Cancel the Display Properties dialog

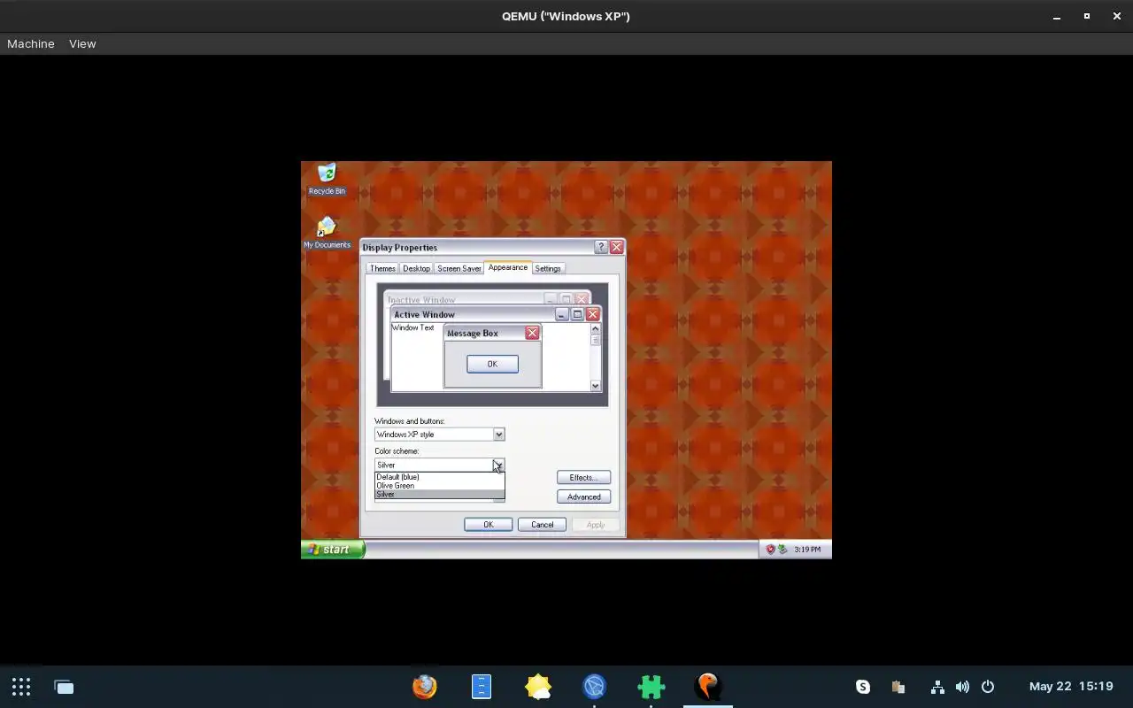tap(542, 525)
